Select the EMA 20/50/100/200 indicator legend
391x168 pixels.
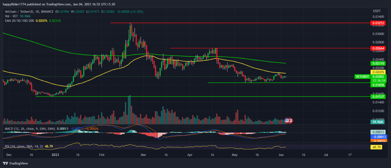(19, 20)
